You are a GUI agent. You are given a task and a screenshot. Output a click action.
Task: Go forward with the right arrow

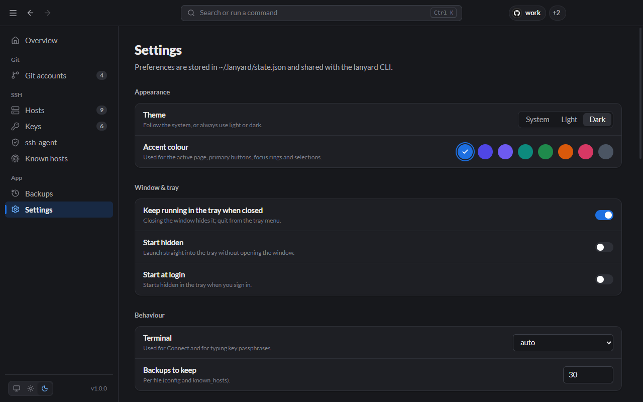48,13
